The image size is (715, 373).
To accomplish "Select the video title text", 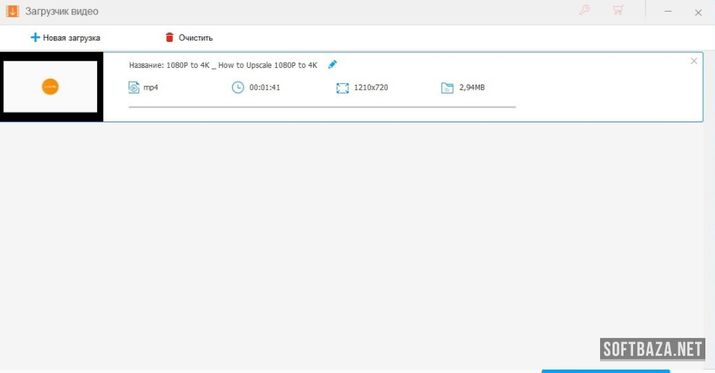I will [x=223, y=65].
